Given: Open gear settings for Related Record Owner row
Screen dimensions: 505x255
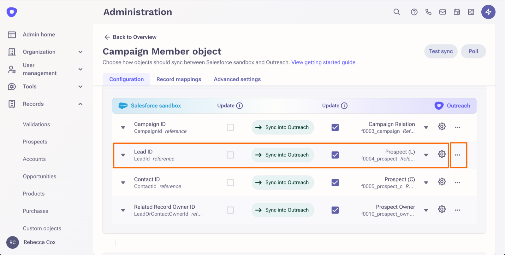Looking at the screenshot, I should [442, 209].
